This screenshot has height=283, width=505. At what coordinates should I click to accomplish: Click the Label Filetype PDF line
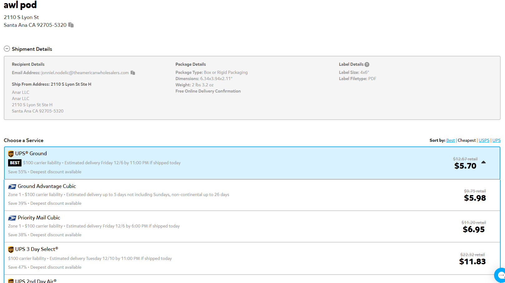(x=358, y=79)
